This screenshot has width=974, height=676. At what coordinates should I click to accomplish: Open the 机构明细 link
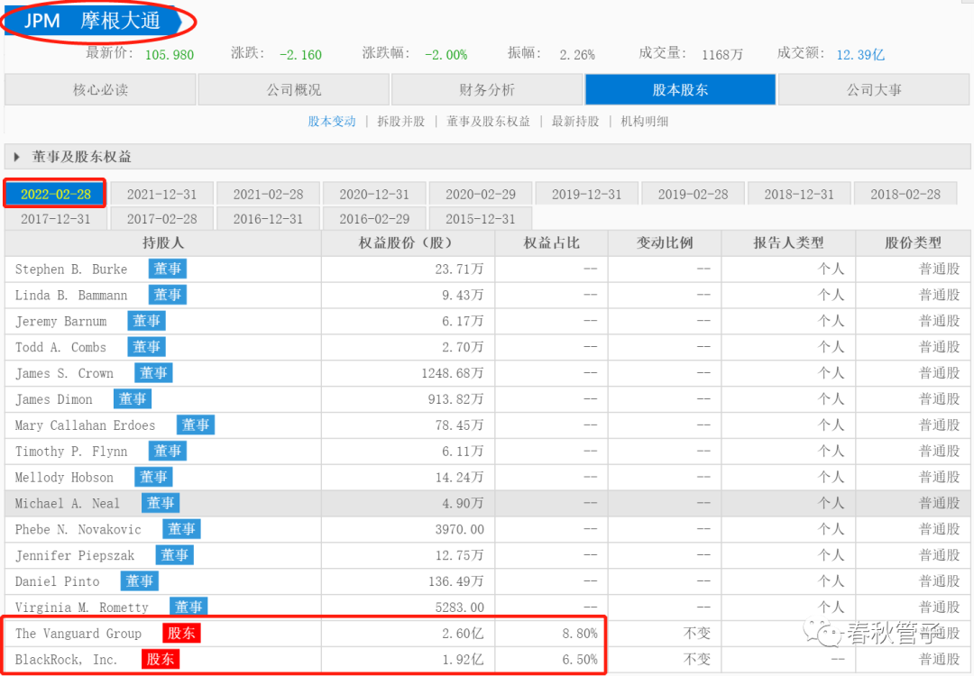pyautogui.click(x=645, y=122)
